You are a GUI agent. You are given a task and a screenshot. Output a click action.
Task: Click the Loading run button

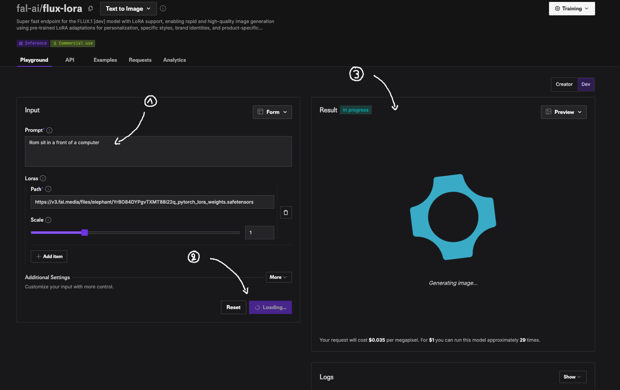[x=270, y=308]
